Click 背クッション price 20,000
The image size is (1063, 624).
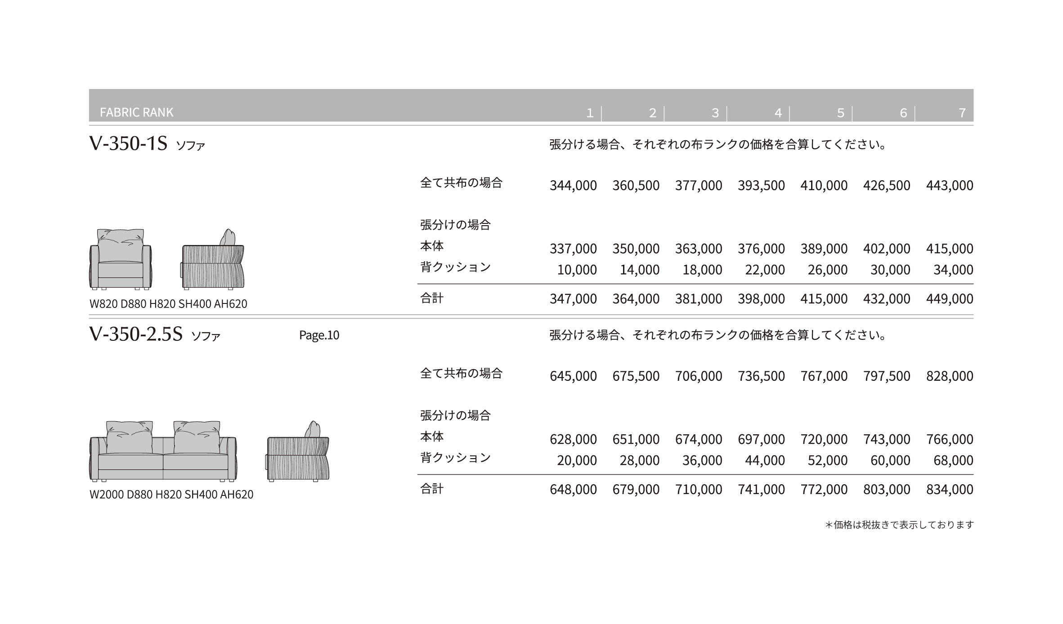577,460
